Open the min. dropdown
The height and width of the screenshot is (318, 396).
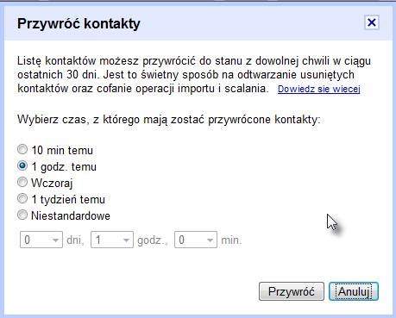click(196, 240)
